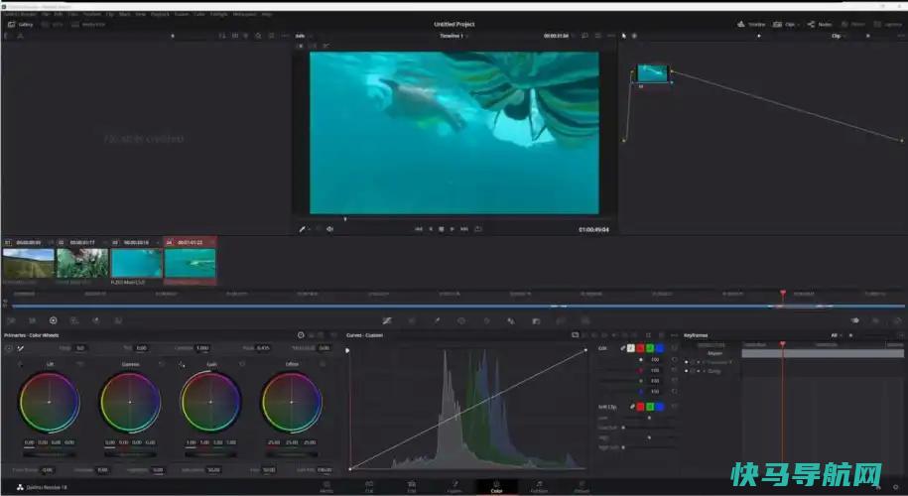Toggle loop playback in viewer

coord(477,229)
